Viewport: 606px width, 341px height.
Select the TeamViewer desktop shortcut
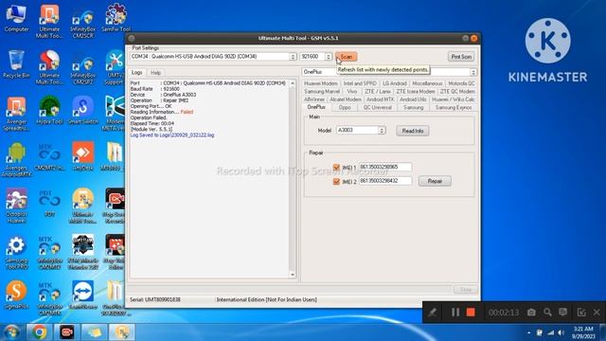(82, 295)
